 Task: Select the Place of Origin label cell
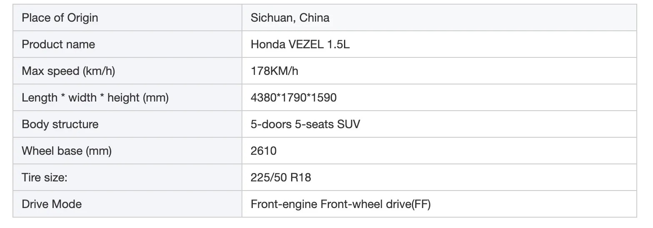127,18
